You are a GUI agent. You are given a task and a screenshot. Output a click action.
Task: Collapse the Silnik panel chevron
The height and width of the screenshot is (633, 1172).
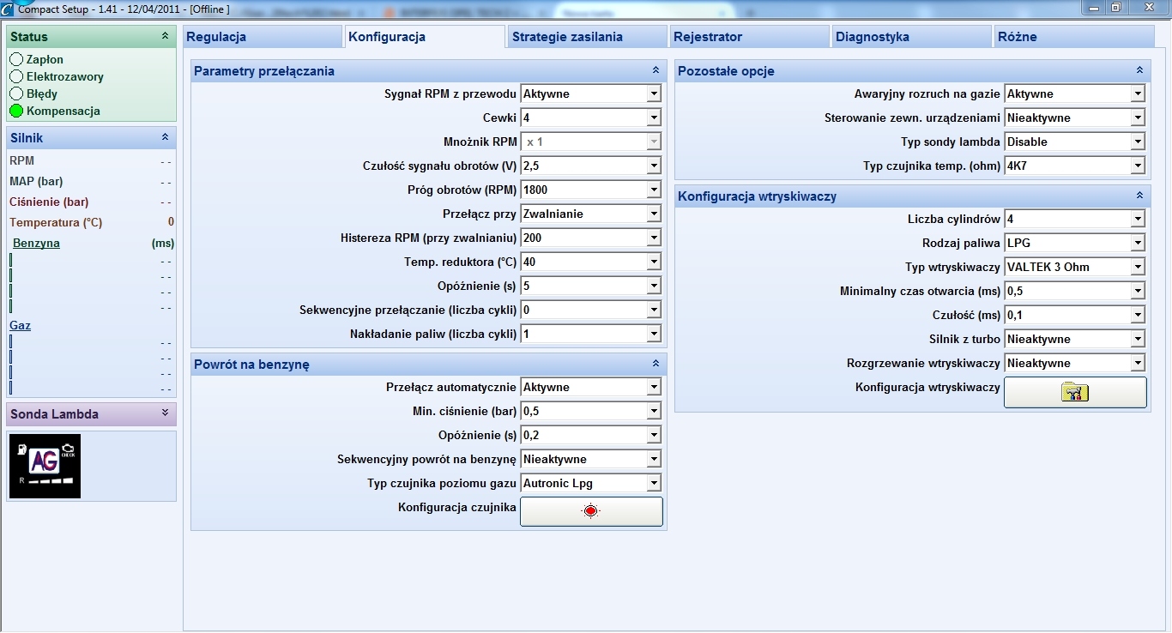tap(165, 137)
